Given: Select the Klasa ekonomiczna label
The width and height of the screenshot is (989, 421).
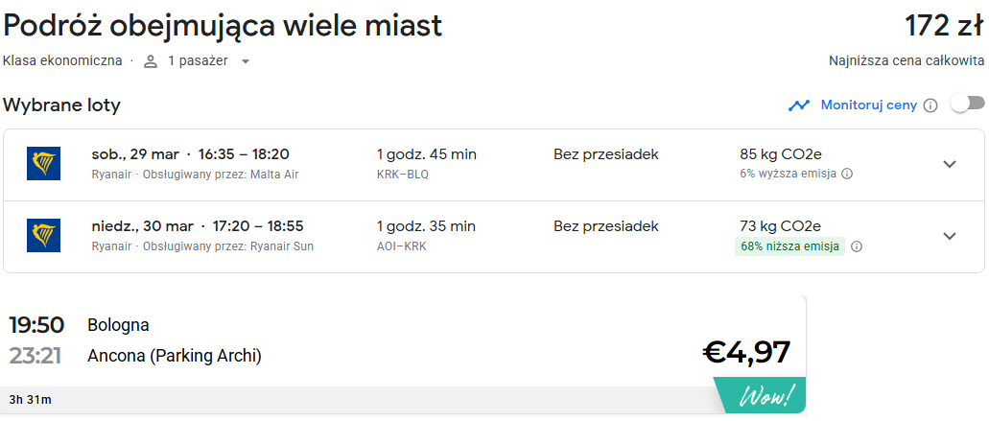Looking at the screenshot, I should click(x=62, y=61).
